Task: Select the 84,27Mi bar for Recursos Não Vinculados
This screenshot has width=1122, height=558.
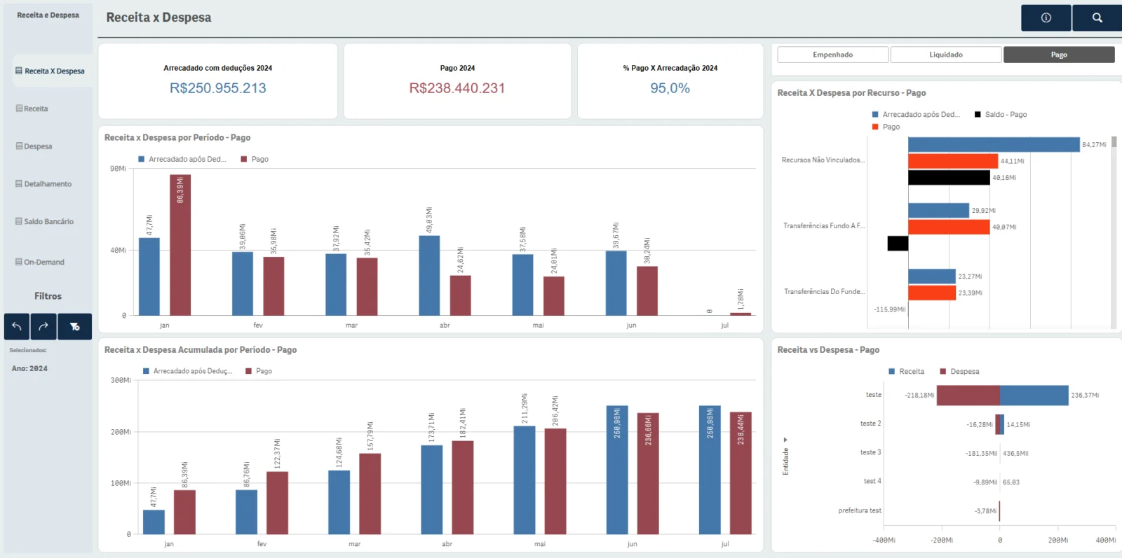Action: 994,144
